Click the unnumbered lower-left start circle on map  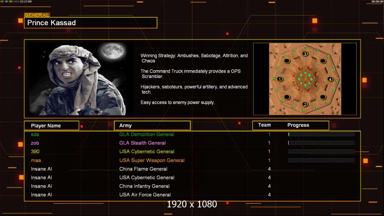point(287,97)
